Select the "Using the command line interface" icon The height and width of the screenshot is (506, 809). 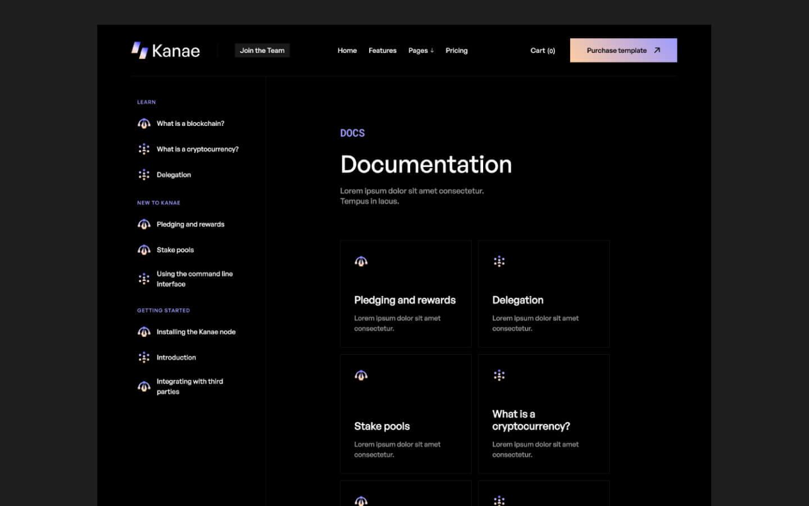point(144,279)
